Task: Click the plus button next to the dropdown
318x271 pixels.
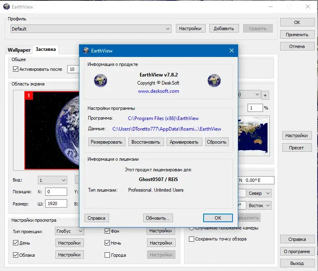Action: pyautogui.click(x=265, y=96)
